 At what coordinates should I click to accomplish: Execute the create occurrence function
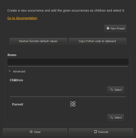(x=101, y=132)
